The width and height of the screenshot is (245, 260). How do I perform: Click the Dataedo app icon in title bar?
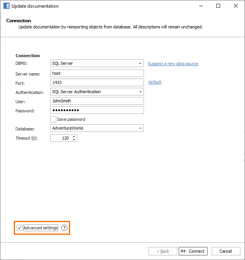tap(6, 6)
